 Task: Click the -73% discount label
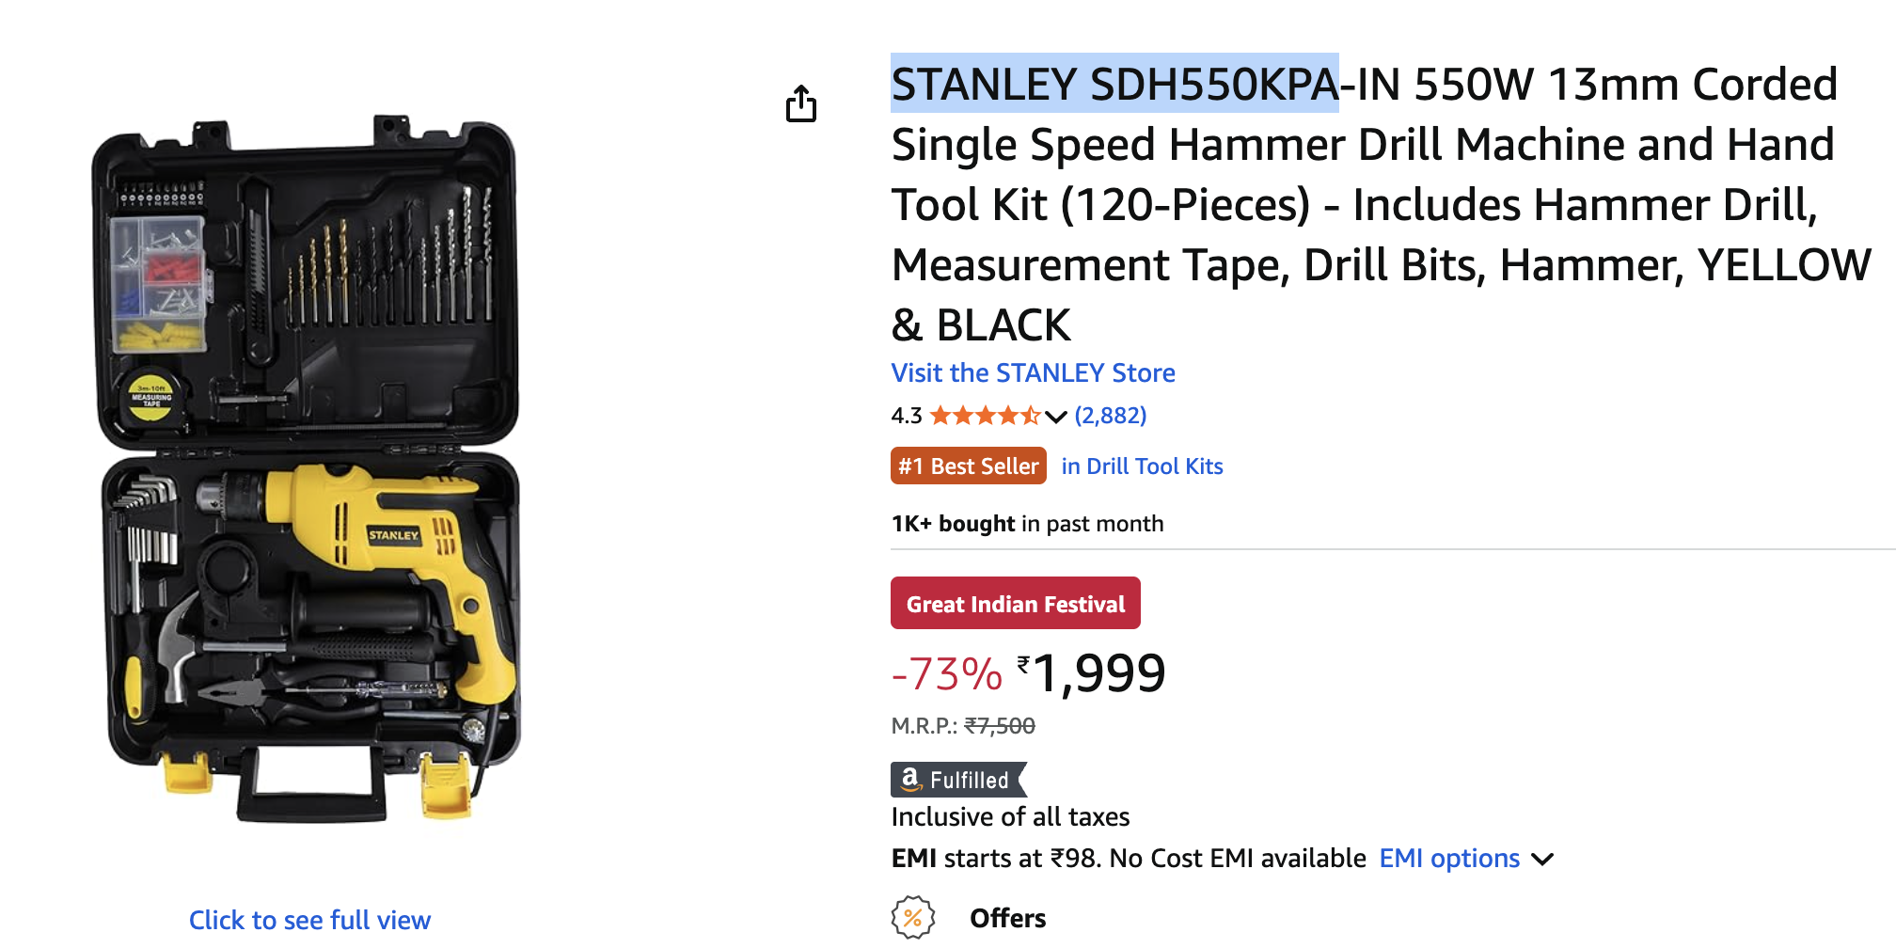coord(946,674)
